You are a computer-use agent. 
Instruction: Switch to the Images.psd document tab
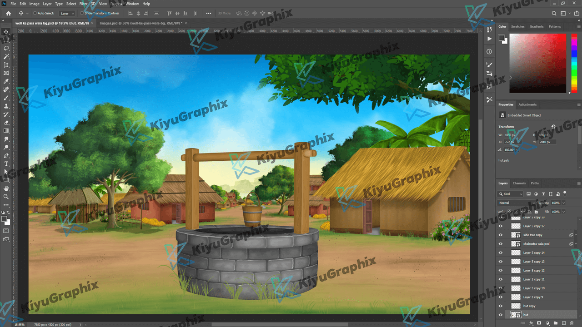[140, 23]
